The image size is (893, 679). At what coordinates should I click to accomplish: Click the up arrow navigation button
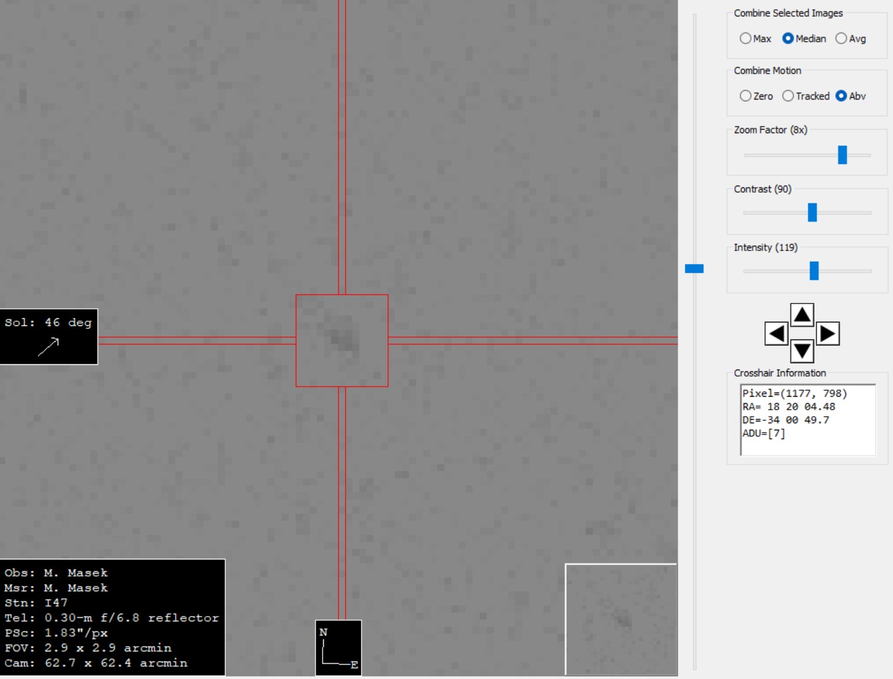coord(802,315)
